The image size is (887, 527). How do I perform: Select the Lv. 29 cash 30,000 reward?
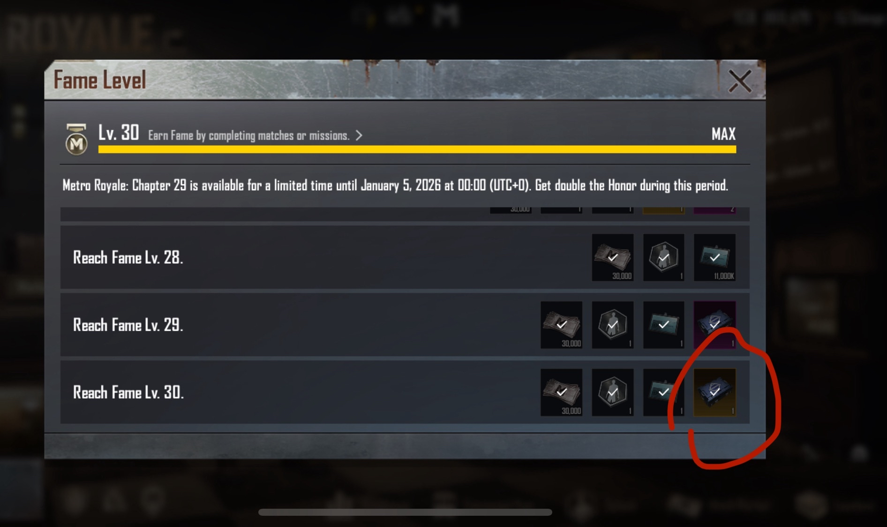click(562, 325)
